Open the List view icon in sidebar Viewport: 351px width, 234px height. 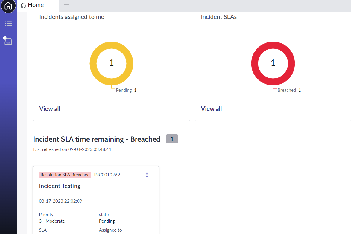tap(8, 24)
